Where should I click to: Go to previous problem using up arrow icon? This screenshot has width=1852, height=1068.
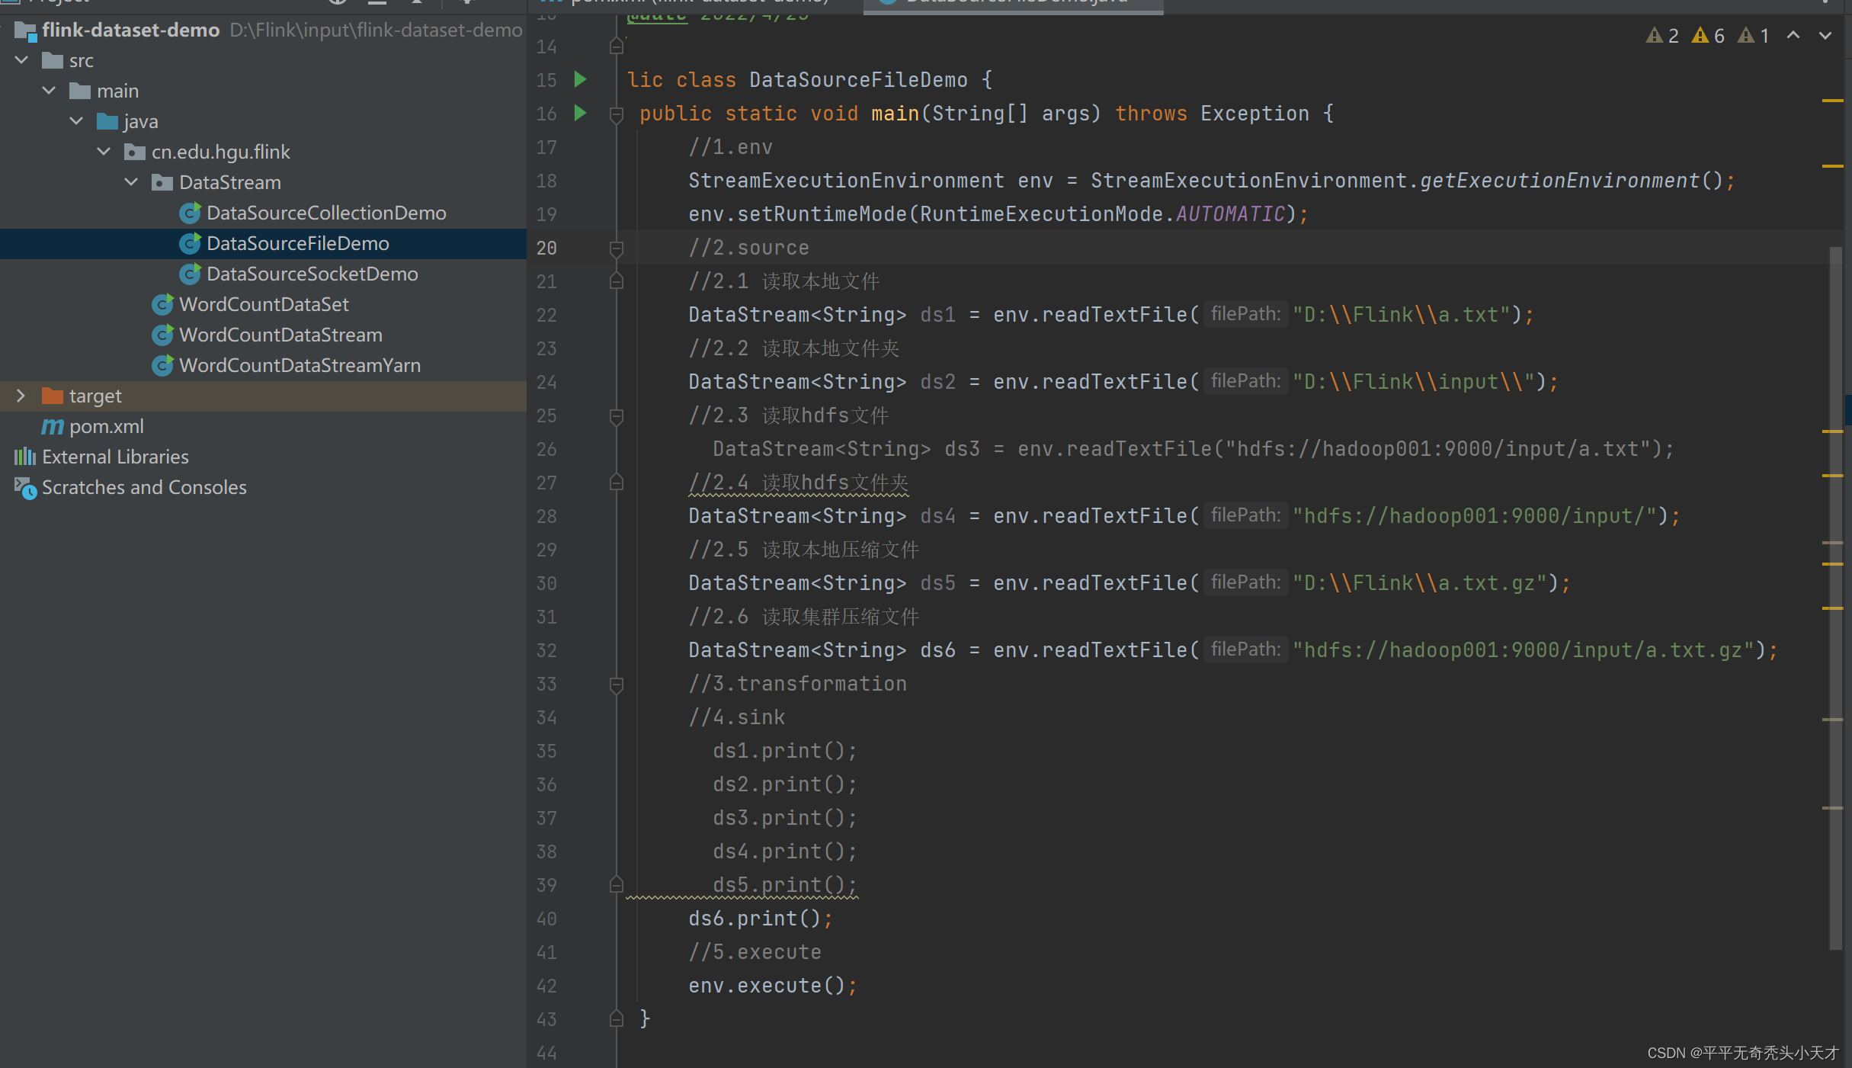[x=1793, y=35]
